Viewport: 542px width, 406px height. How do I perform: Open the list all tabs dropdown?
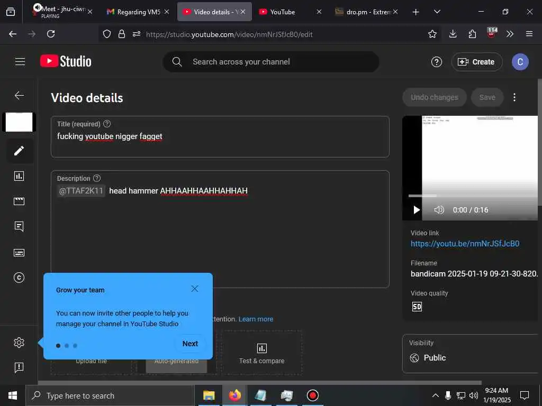tap(437, 12)
